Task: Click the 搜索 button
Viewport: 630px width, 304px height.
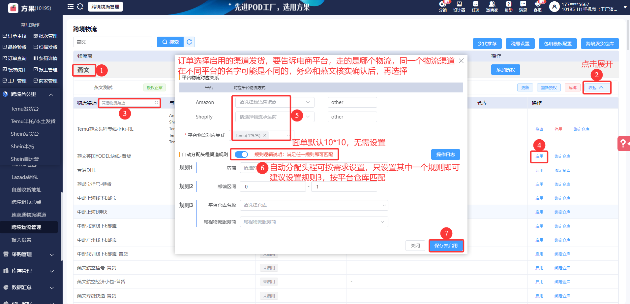Action: click(170, 42)
